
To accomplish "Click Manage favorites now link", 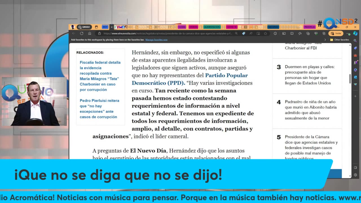I will (x=157, y=40).
